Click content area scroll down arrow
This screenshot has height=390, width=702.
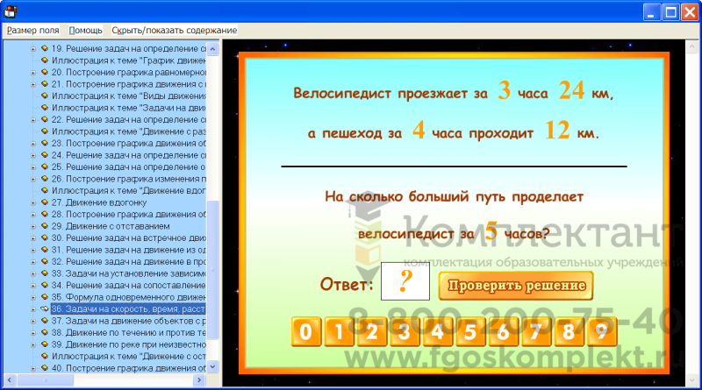point(691,380)
